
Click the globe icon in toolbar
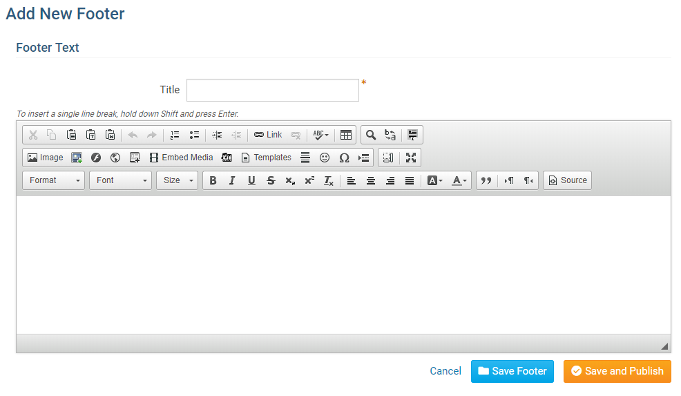tap(115, 158)
